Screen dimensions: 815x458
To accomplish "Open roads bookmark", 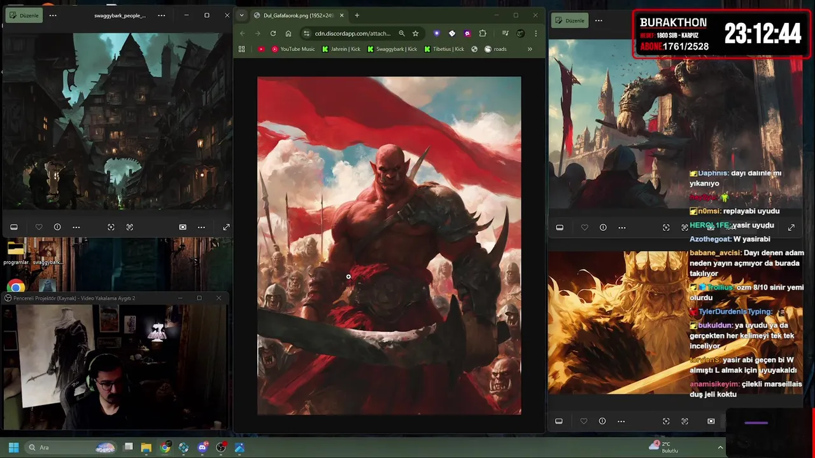I will coord(496,49).
